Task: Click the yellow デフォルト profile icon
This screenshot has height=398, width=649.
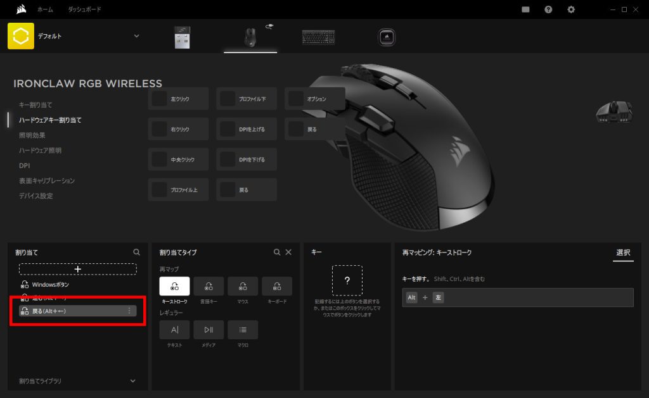Action: (x=21, y=36)
